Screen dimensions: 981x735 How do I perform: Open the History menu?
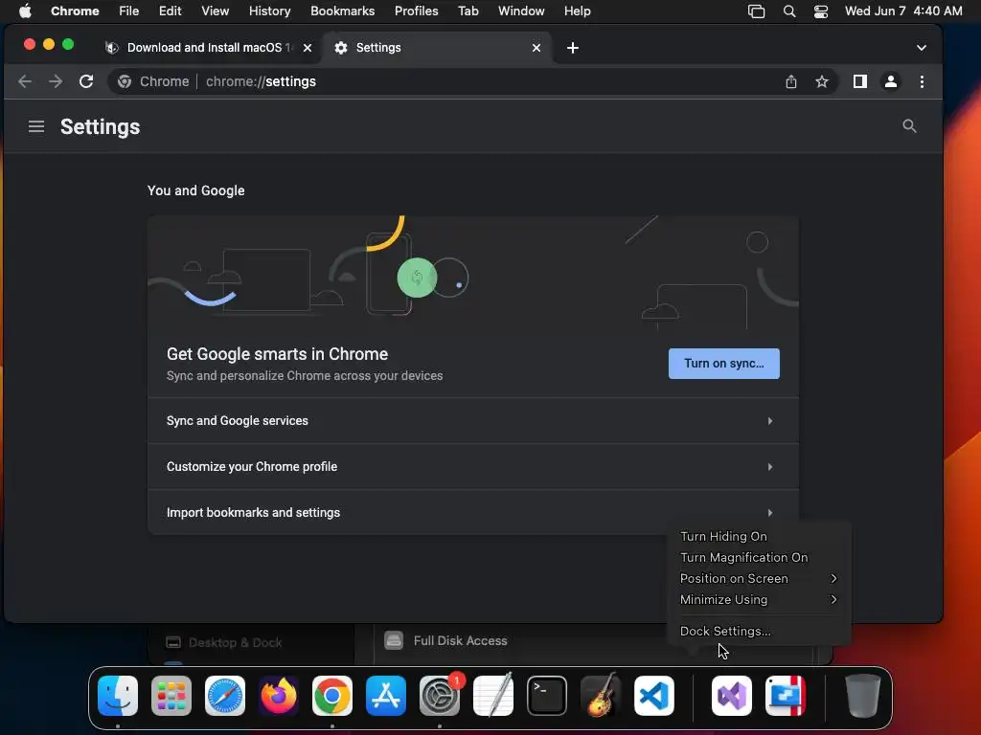[269, 11]
